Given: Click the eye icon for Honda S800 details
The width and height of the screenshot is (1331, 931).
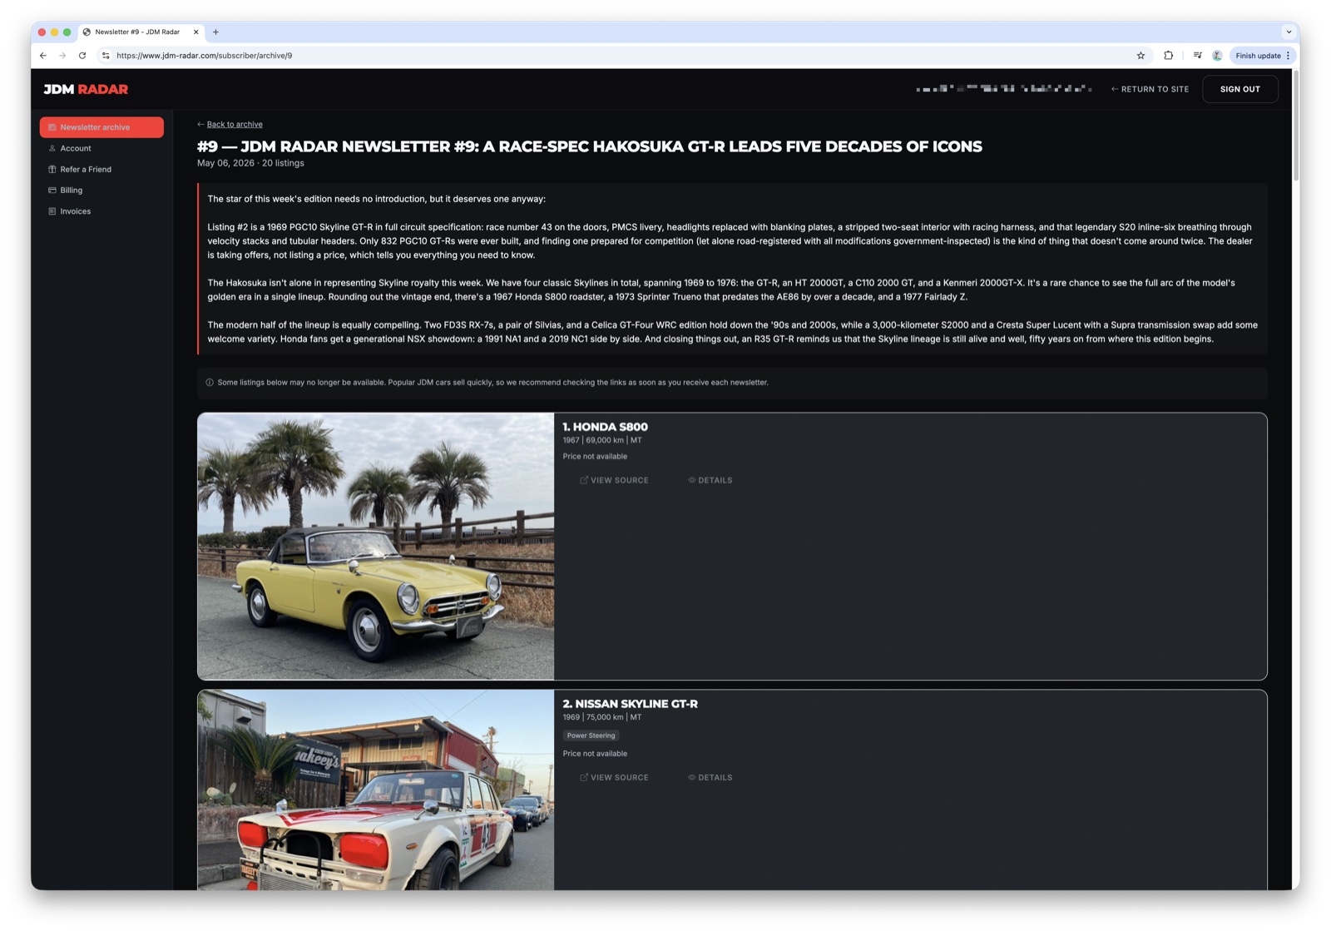Looking at the screenshot, I should [x=691, y=480].
